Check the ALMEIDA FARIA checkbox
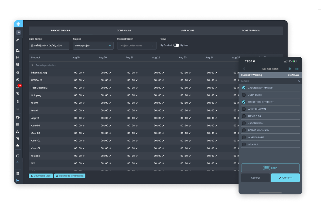The image size is (321, 213). (244, 137)
